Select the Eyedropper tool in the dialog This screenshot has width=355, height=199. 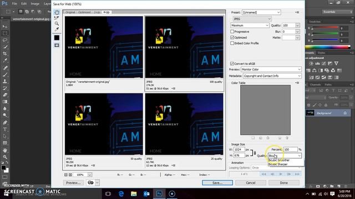point(57,29)
